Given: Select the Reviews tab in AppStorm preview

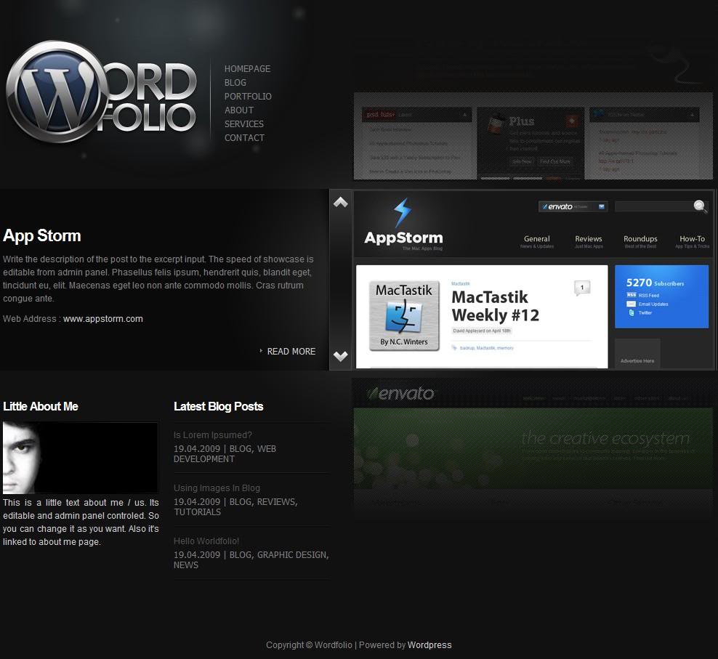Looking at the screenshot, I should click(589, 241).
